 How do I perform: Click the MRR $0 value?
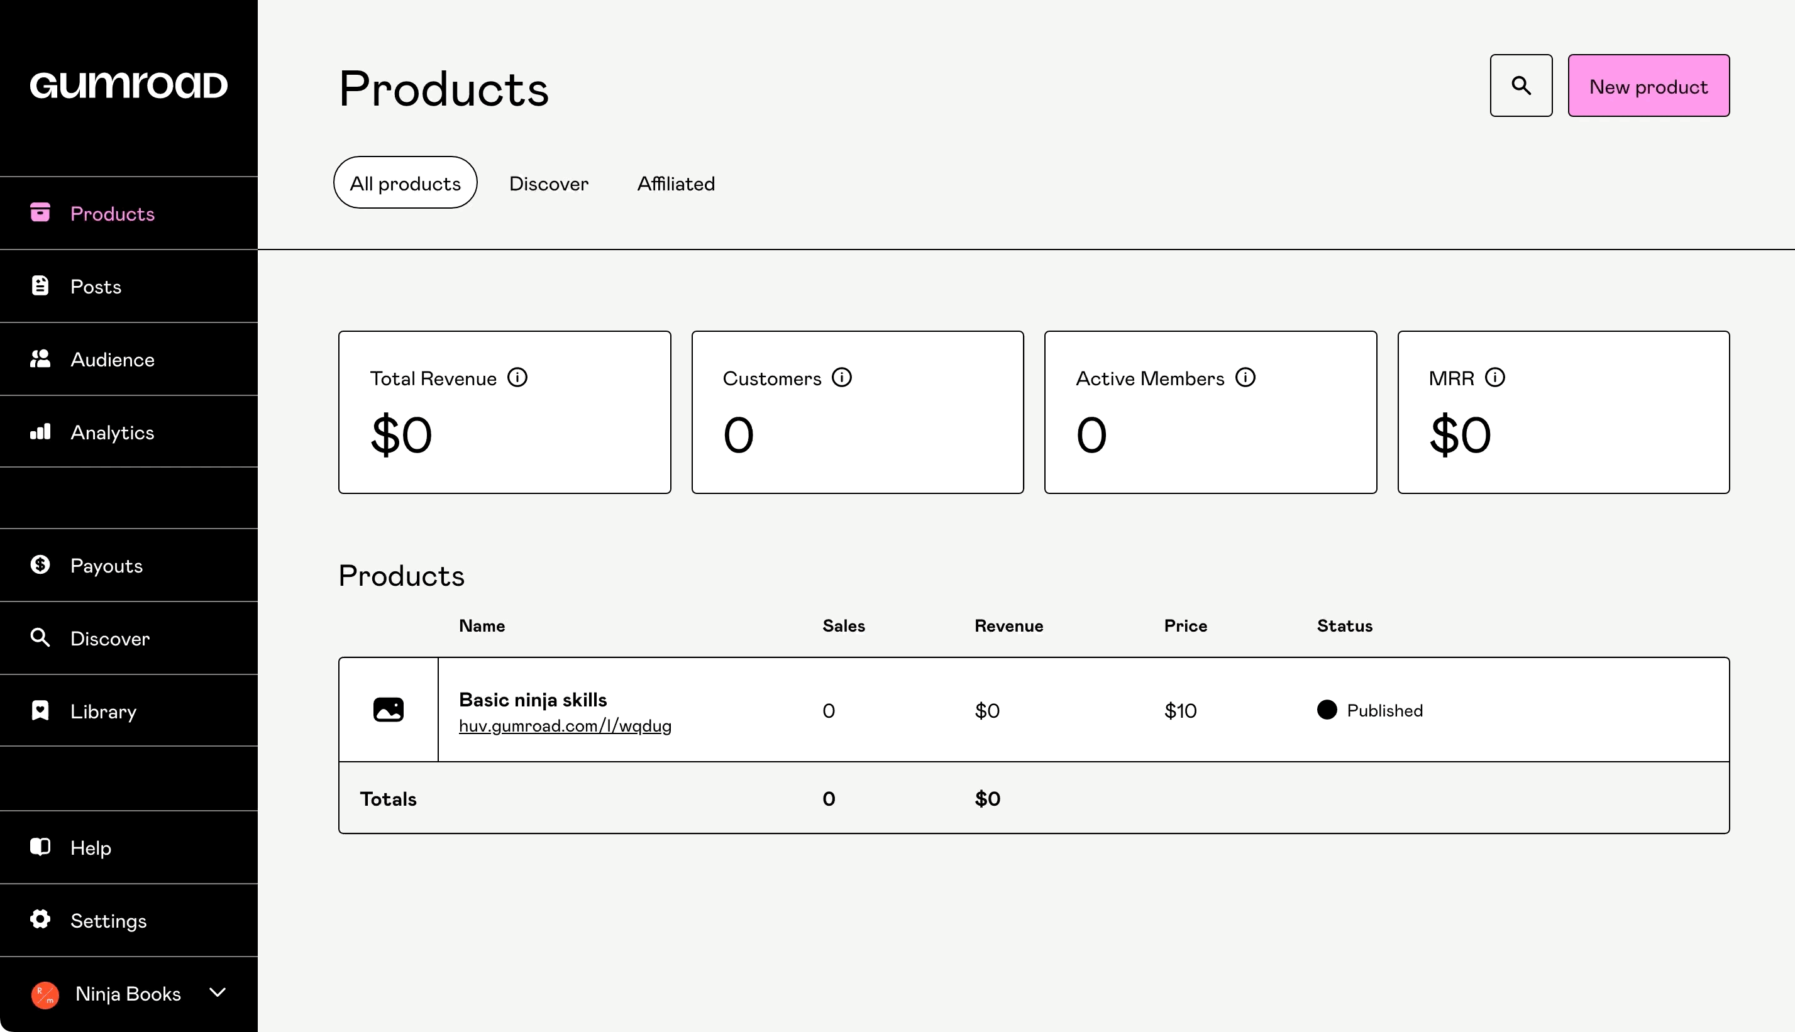point(1461,435)
